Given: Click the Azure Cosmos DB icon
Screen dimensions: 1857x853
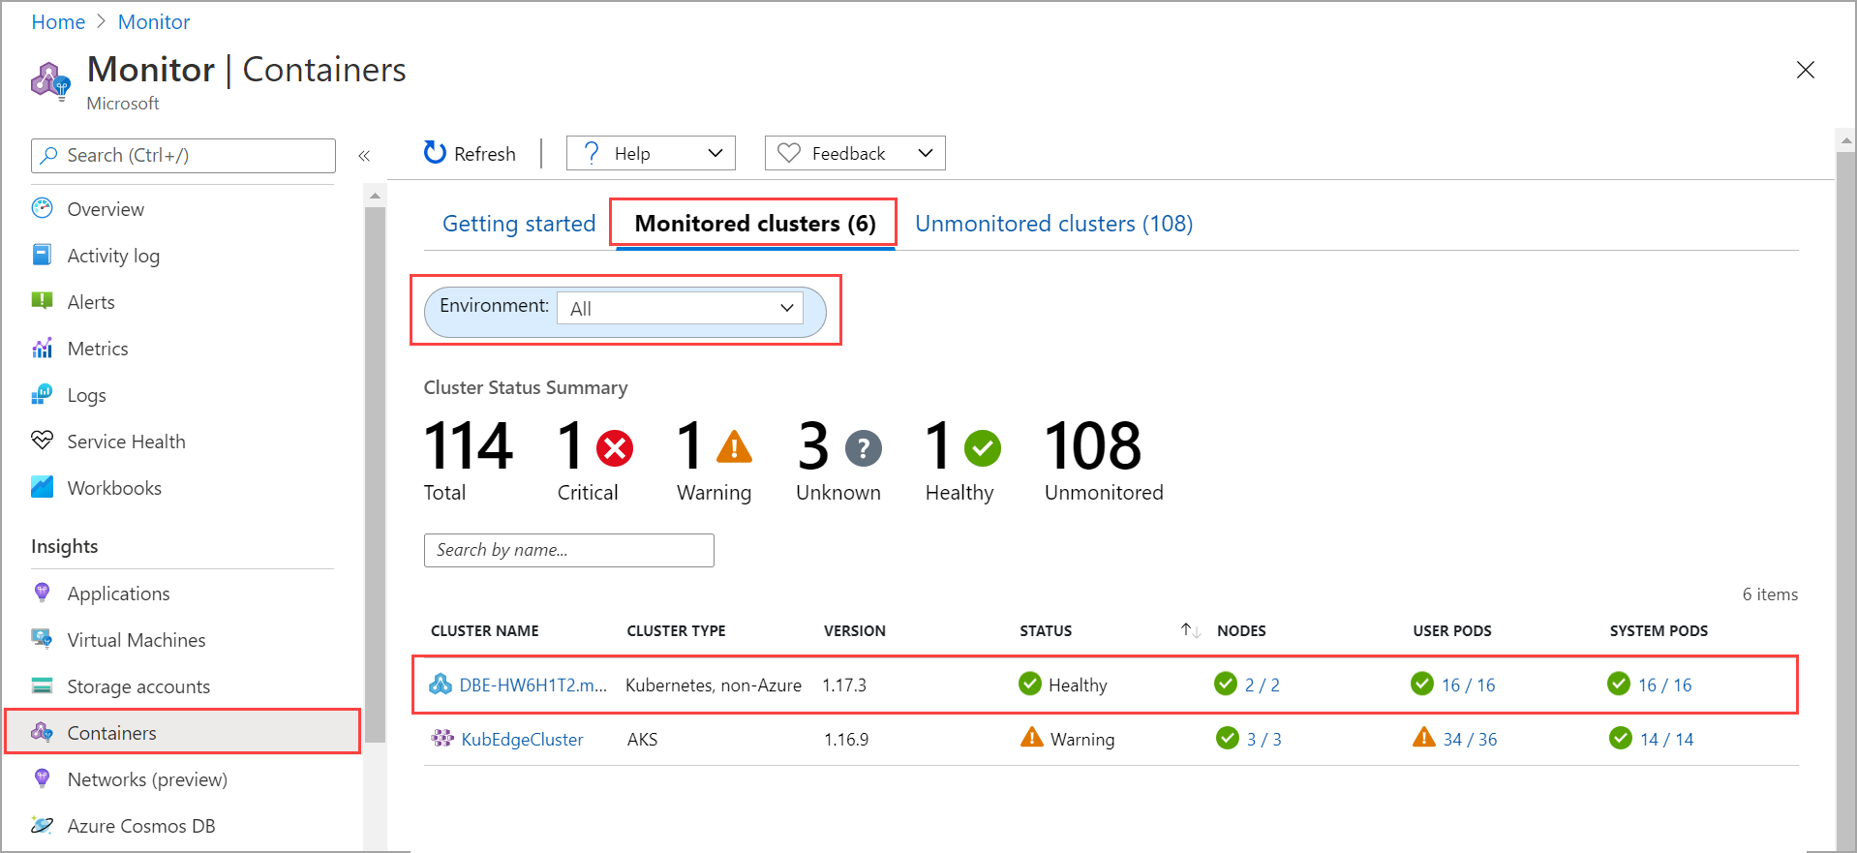Looking at the screenshot, I should (42, 825).
